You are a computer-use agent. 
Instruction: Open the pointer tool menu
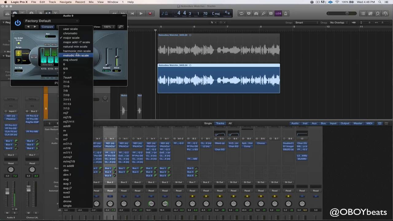coord(213,22)
